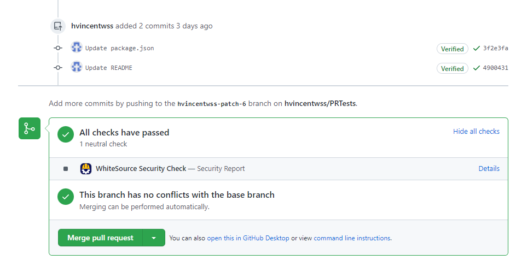Open the Update package.json commit
This screenshot has height=260, width=516.
point(119,48)
